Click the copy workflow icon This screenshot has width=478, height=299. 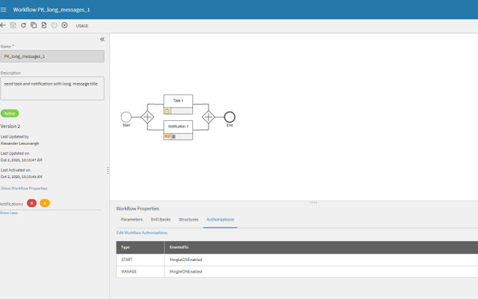click(x=33, y=25)
